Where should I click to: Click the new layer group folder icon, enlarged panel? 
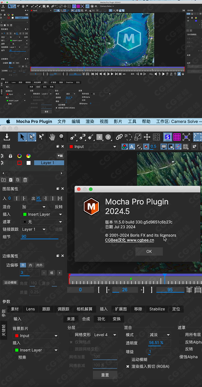[4, 180]
